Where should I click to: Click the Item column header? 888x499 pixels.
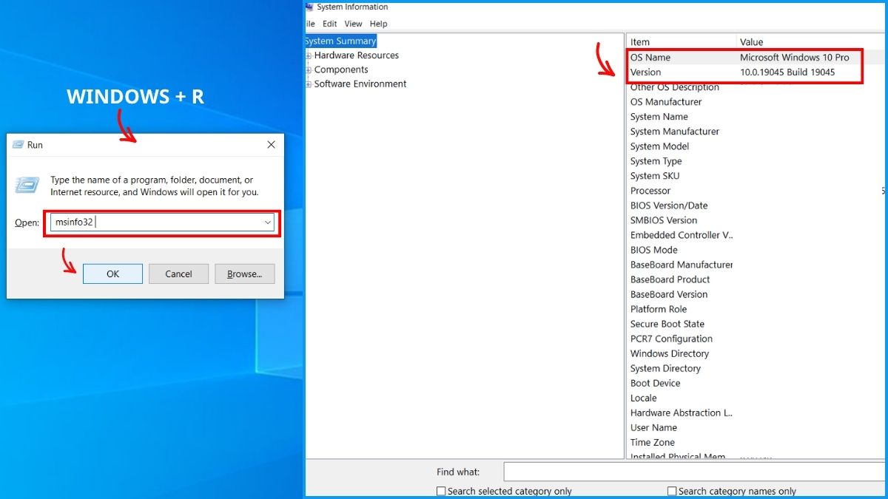pos(682,42)
